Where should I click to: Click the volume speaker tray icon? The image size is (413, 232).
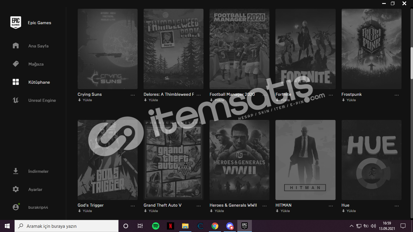[x=373, y=226]
